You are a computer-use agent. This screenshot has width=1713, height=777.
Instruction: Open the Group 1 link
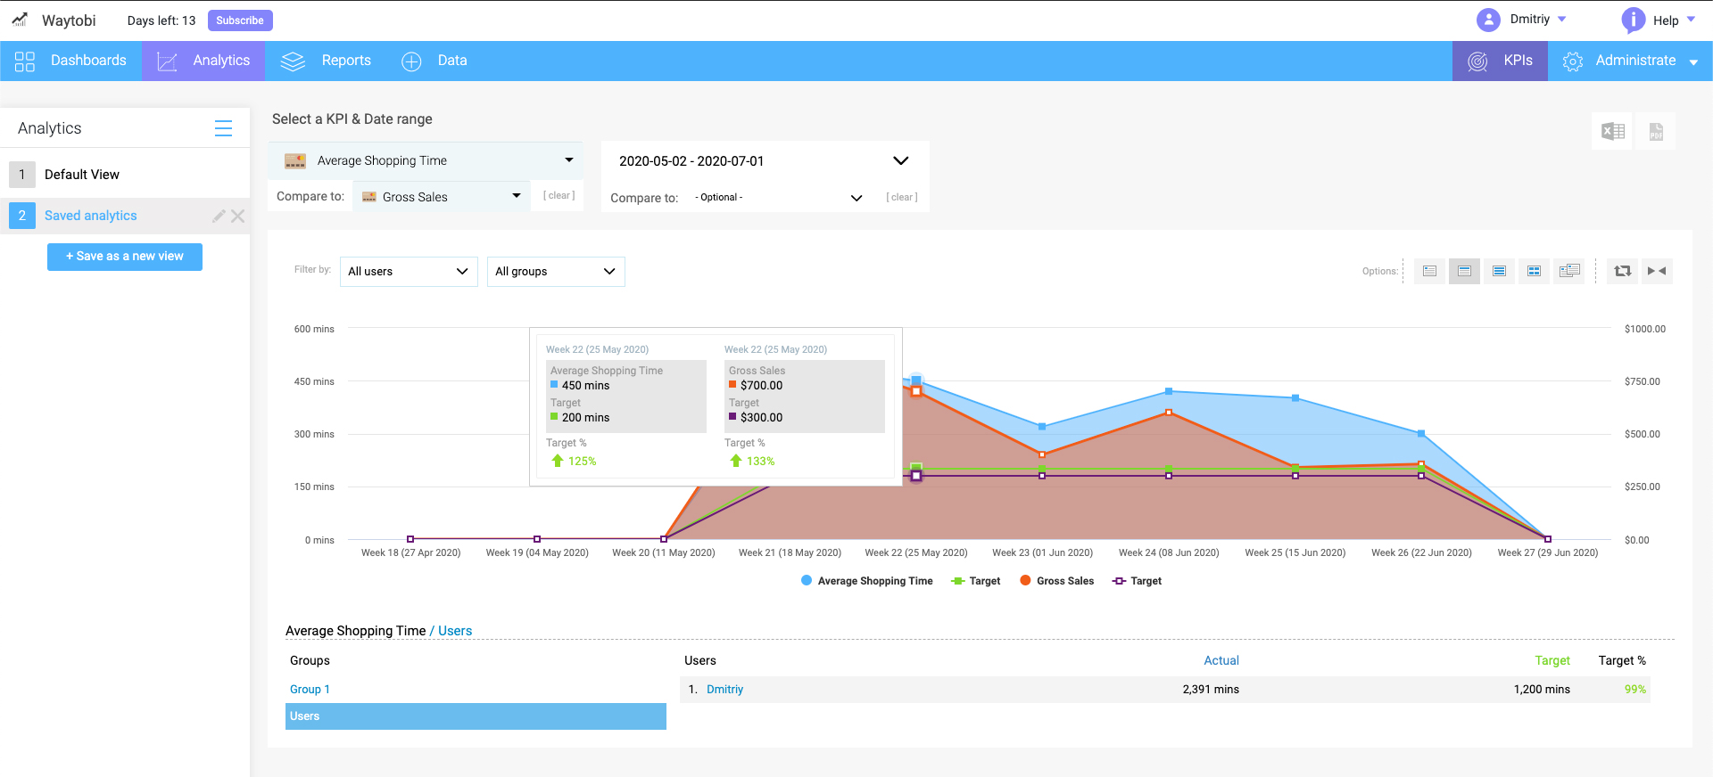click(x=310, y=690)
